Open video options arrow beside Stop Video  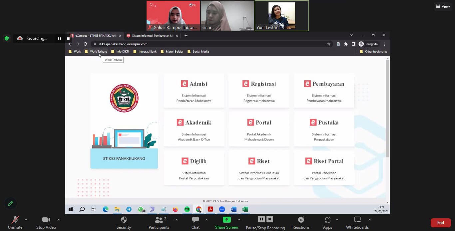59,220
